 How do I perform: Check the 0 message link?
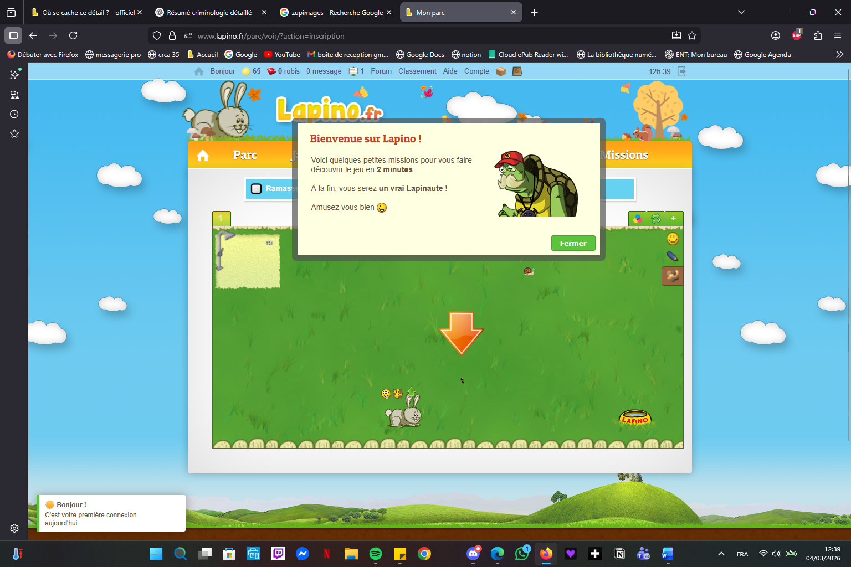pyautogui.click(x=324, y=71)
